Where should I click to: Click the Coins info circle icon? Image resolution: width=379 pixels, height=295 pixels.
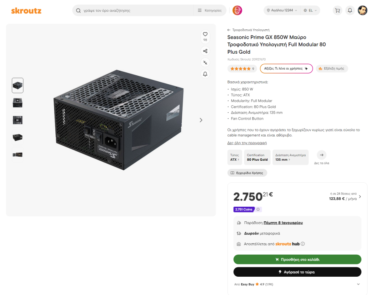[258, 210]
